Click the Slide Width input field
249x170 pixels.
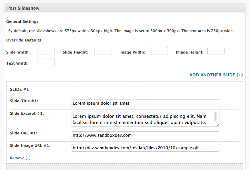pos(46,51)
